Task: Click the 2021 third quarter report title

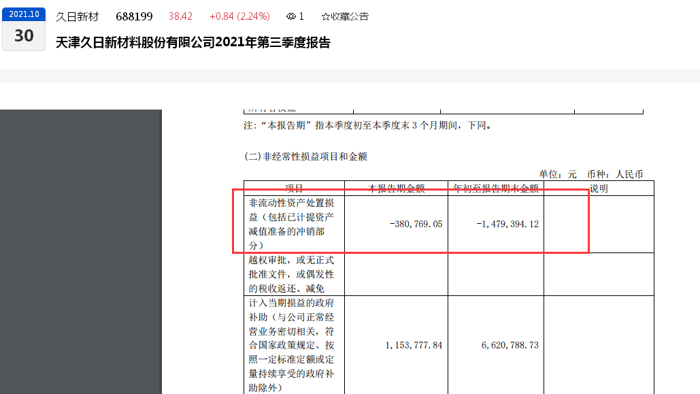Action: (x=193, y=42)
